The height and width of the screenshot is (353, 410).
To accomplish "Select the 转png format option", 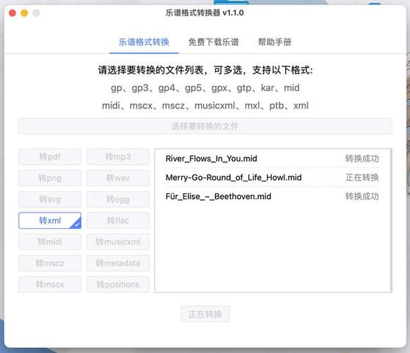I will [50, 178].
